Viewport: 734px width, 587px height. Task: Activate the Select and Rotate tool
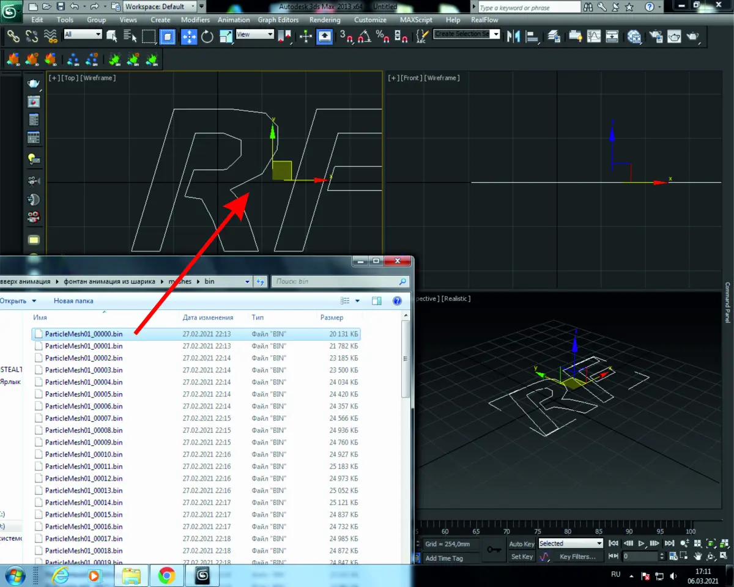207,36
